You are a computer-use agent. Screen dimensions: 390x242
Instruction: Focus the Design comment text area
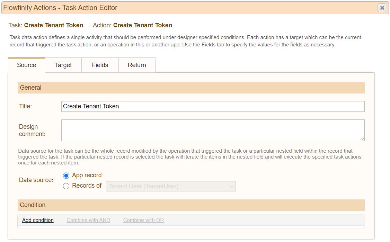tap(213, 130)
